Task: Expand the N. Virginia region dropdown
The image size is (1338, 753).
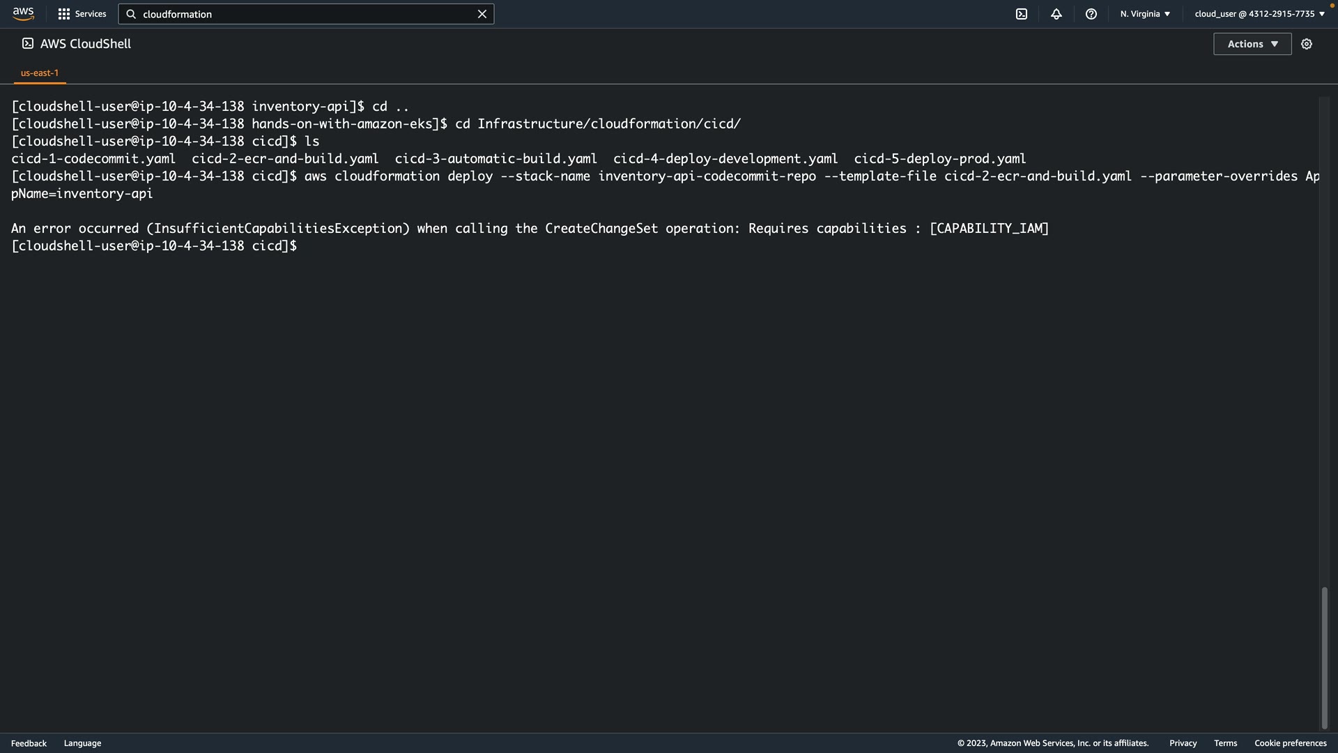Action: pos(1145,14)
